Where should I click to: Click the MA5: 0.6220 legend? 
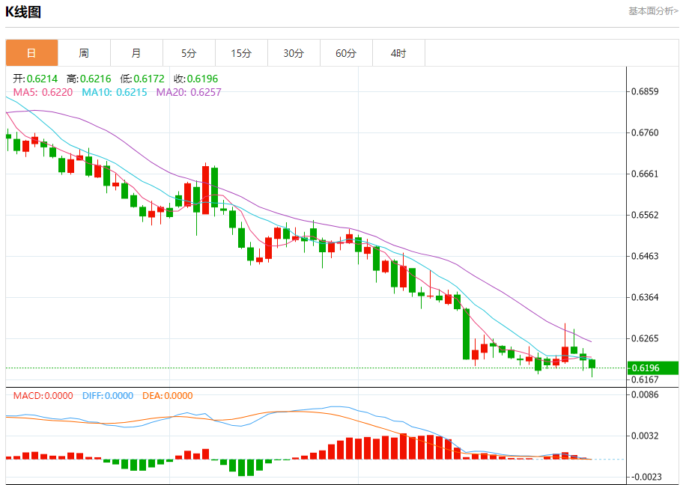(x=43, y=92)
